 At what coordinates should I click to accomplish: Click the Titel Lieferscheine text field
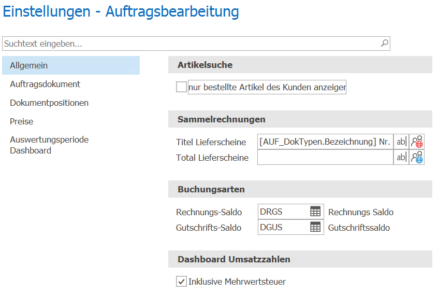coord(326,142)
